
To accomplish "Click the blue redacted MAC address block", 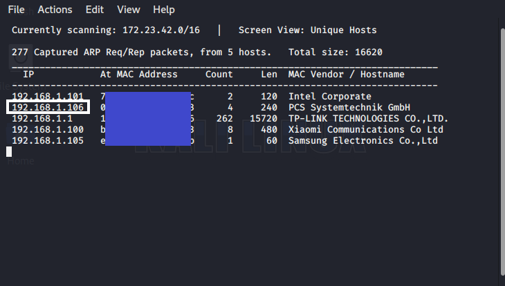I will (x=147, y=119).
